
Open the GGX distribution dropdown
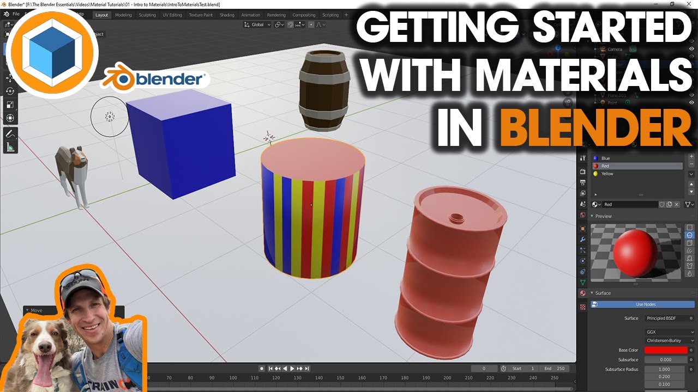pos(670,332)
